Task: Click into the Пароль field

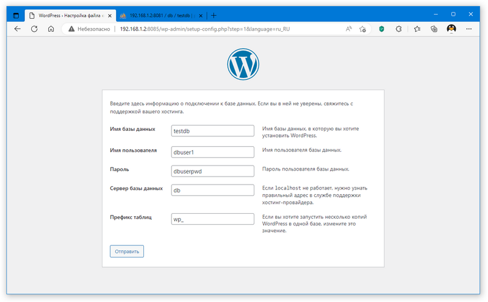Action: pos(212,171)
